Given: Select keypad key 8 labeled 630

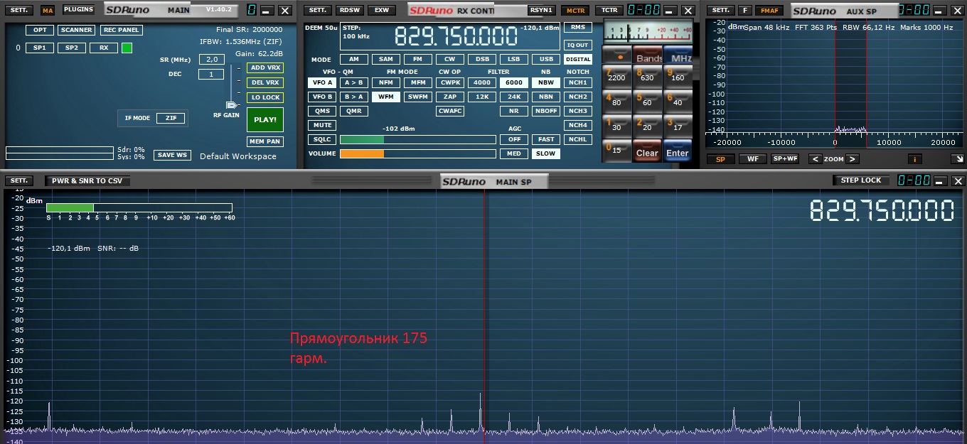Looking at the screenshot, I should [647, 77].
